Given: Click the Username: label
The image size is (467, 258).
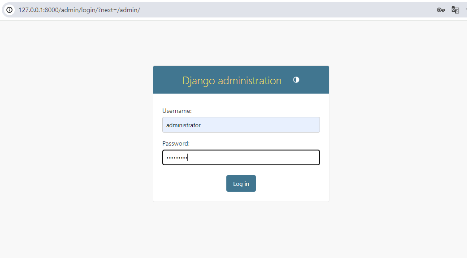Looking at the screenshot, I should point(177,111).
